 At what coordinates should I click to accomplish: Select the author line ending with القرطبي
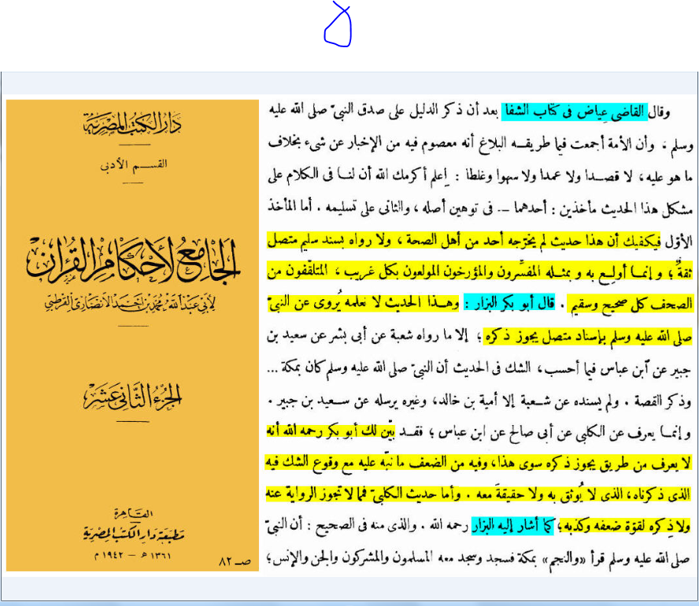click(x=130, y=304)
